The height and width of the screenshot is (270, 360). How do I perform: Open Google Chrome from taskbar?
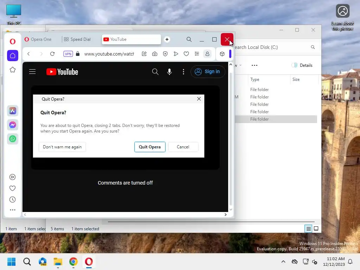click(x=73, y=262)
